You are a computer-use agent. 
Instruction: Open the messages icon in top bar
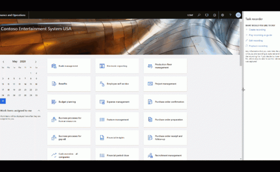pyautogui.click(x=207, y=15)
